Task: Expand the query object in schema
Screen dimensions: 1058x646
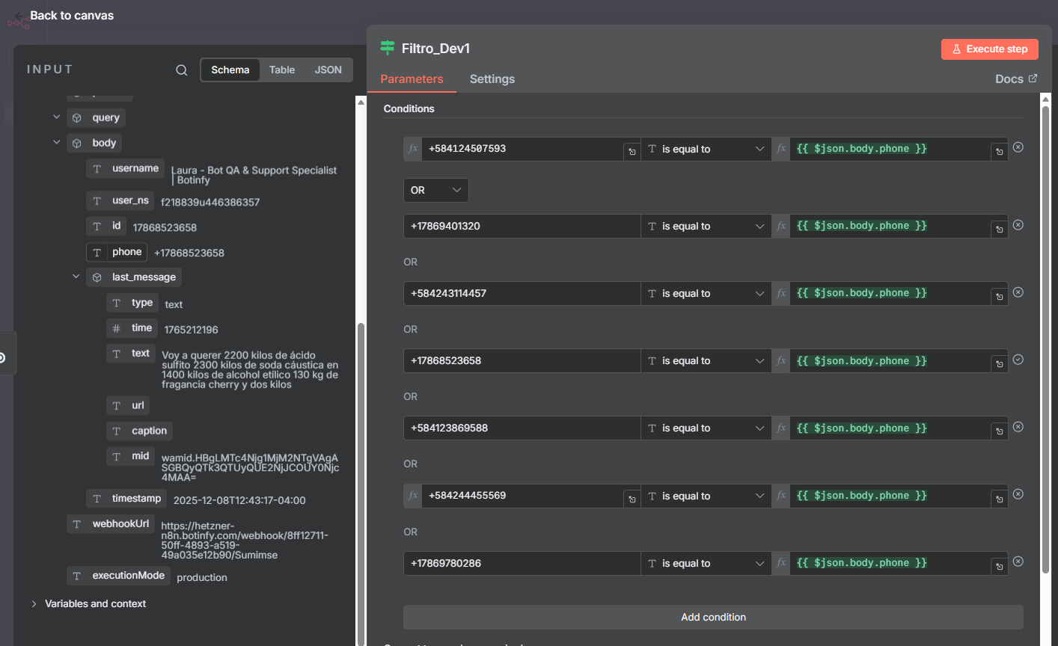Action: [x=56, y=117]
